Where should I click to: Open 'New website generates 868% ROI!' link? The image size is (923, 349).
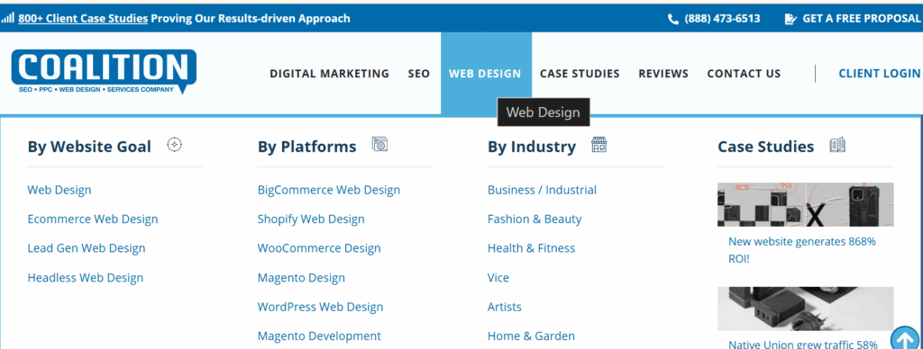801,250
